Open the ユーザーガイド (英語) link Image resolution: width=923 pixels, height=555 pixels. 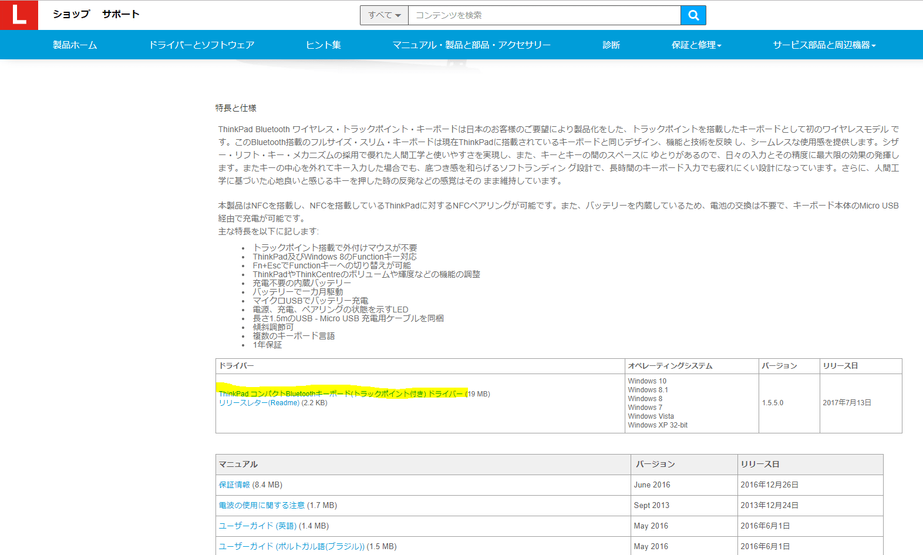[257, 526]
